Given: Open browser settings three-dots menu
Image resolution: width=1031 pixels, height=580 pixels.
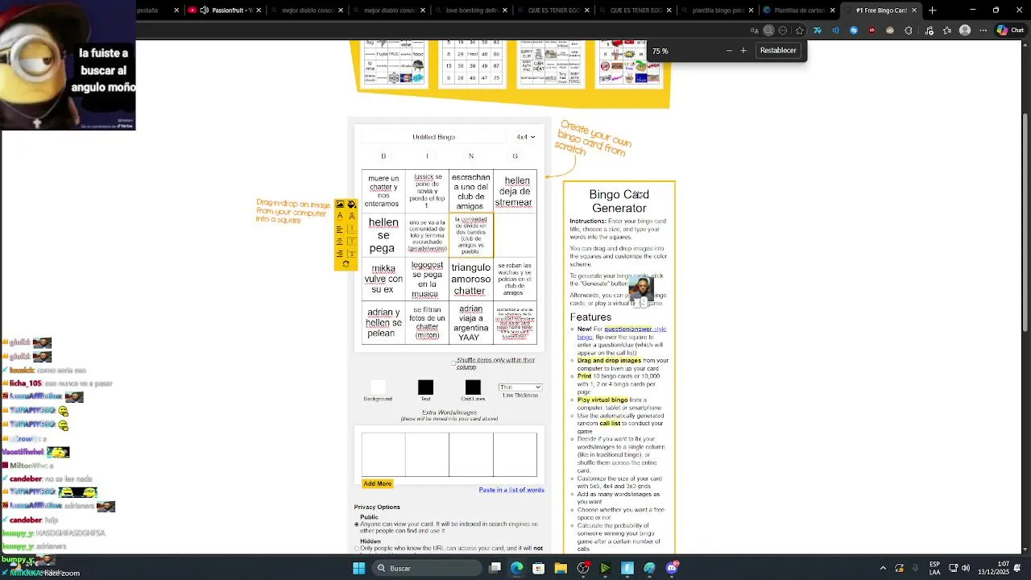Looking at the screenshot, I should [983, 31].
